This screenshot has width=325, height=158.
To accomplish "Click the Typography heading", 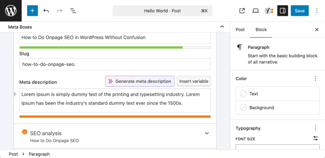I will 248,128.
